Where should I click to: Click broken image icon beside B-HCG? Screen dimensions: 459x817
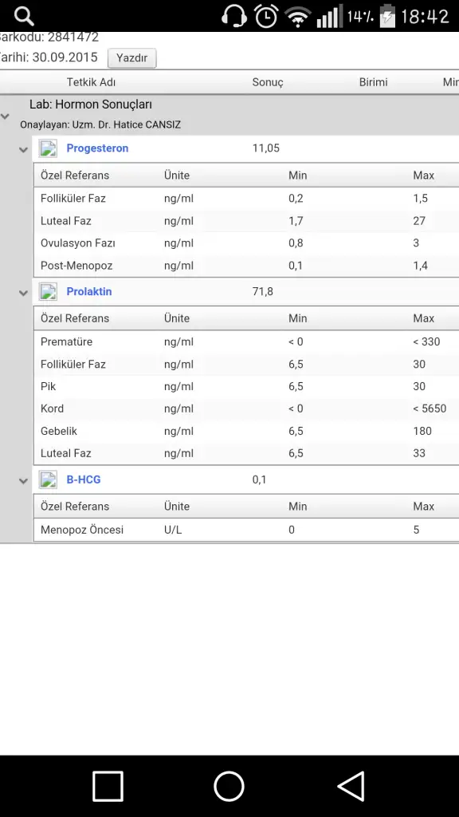pos(49,480)
